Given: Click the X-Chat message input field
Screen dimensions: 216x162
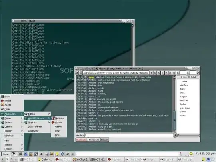Looking at the screenshot, I should 129,135.
